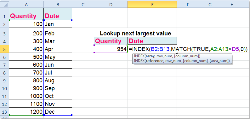The width and height of the screenshot is (250, 119).
Task: Select column A header
Action: tap(26, 5)
